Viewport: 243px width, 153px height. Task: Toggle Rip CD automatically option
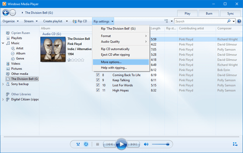click(121, 49)
